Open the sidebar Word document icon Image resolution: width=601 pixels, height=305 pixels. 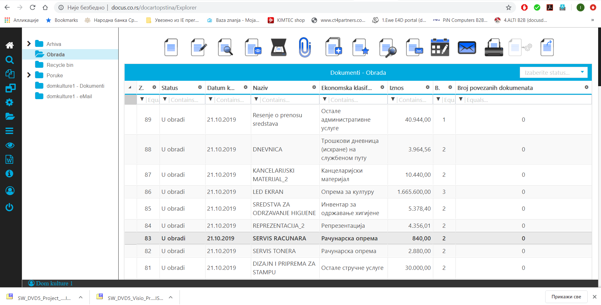point(10,159)
